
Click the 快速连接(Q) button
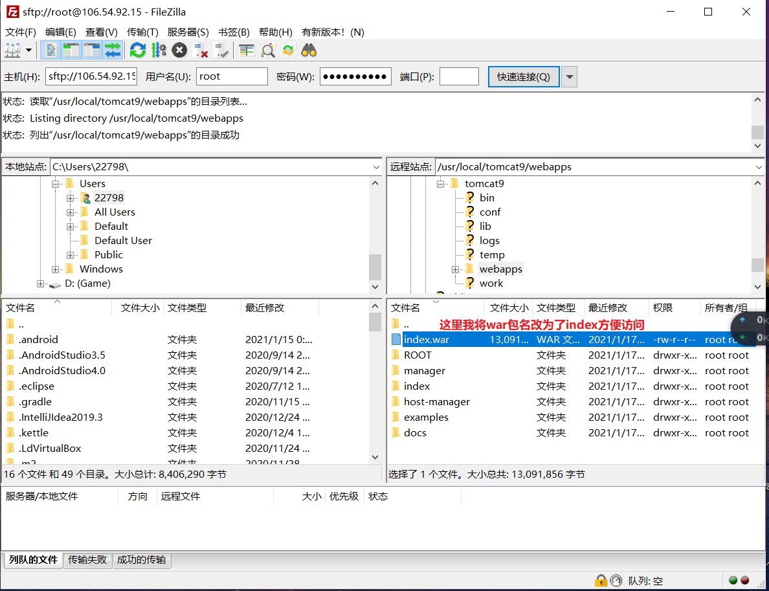coord(524,77)
